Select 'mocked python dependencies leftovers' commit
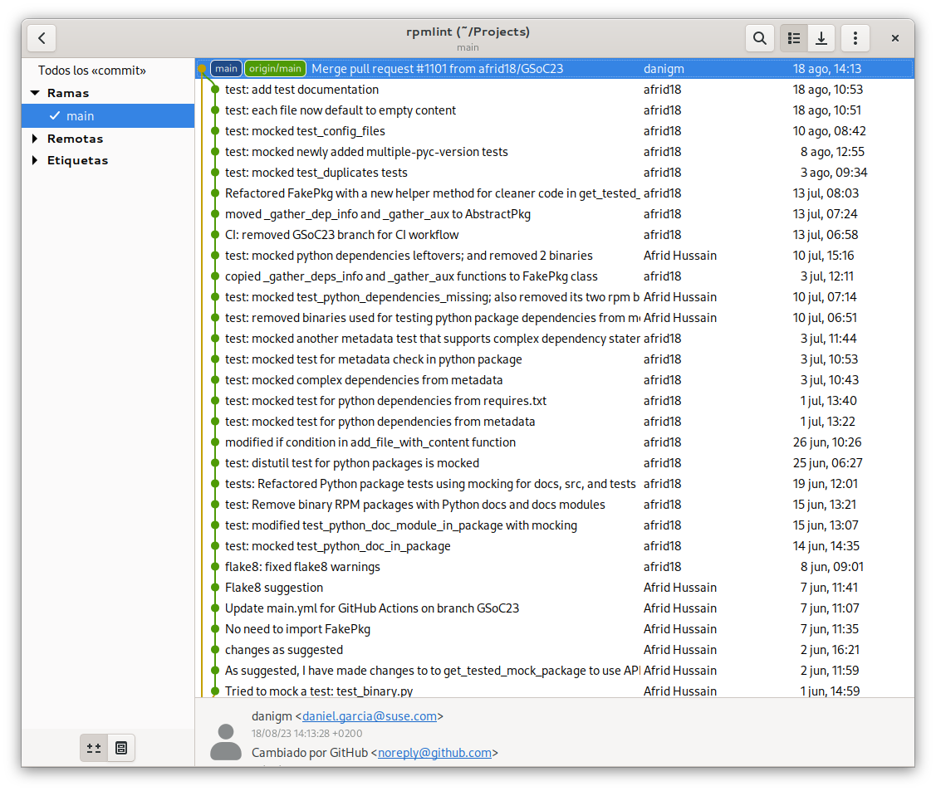Image resolution: width=936 pixels, height=791 pixels. (x=555, y=256)
